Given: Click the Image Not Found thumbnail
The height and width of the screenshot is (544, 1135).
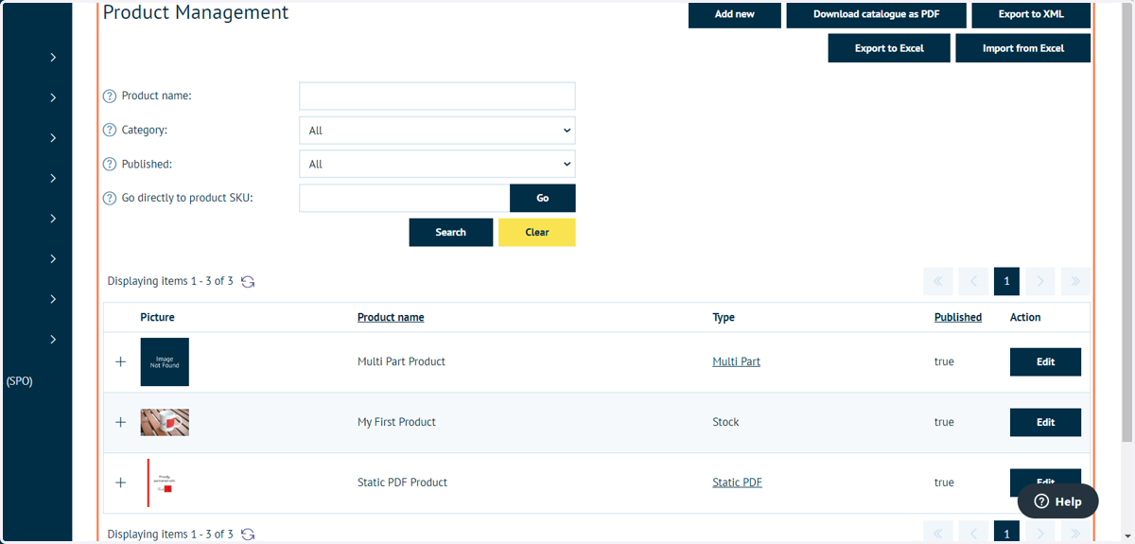Looking at the screenshot, I should [x=165, y=361].
